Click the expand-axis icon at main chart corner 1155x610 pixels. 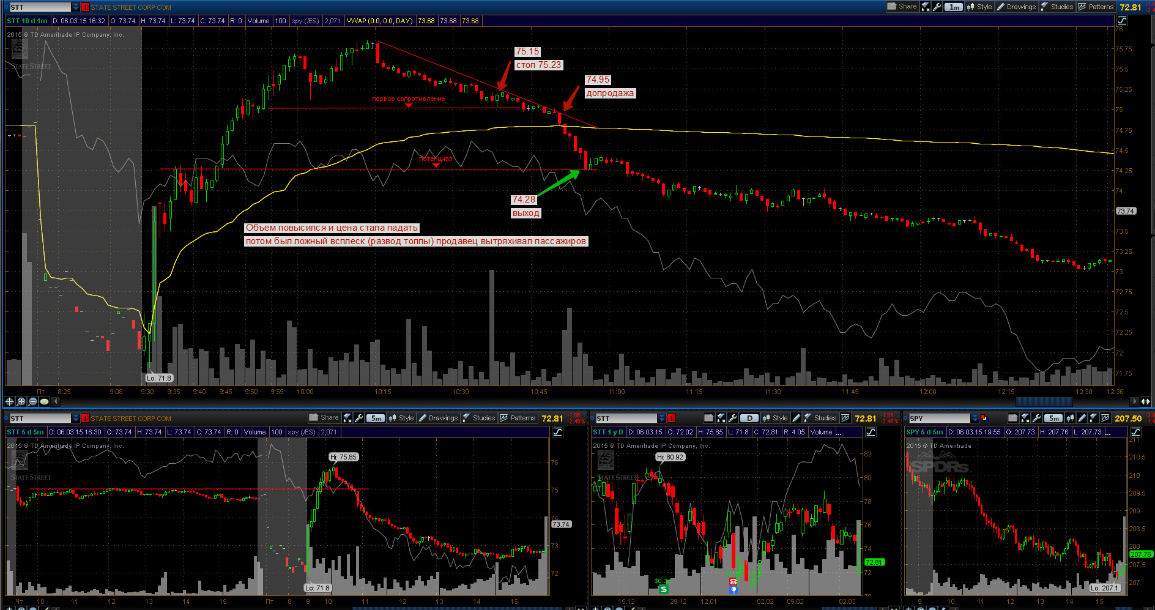(1146, 401)
